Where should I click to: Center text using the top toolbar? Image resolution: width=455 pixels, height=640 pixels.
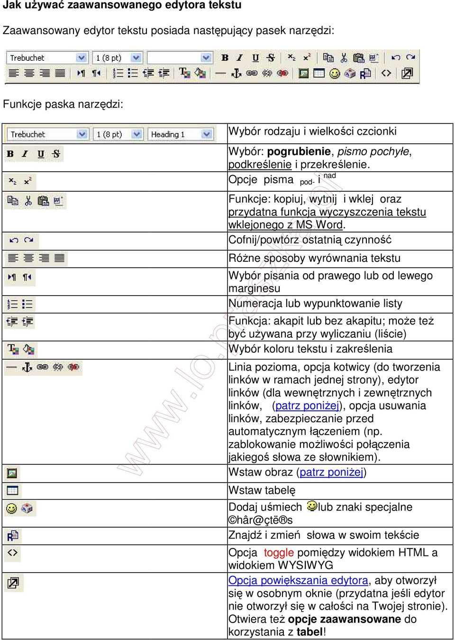coord(29,73)
